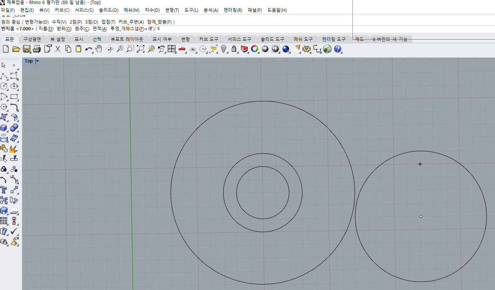495x290 pixels.
Task: Click the radius value field showing 5
Action: click(x=158, y=28)
